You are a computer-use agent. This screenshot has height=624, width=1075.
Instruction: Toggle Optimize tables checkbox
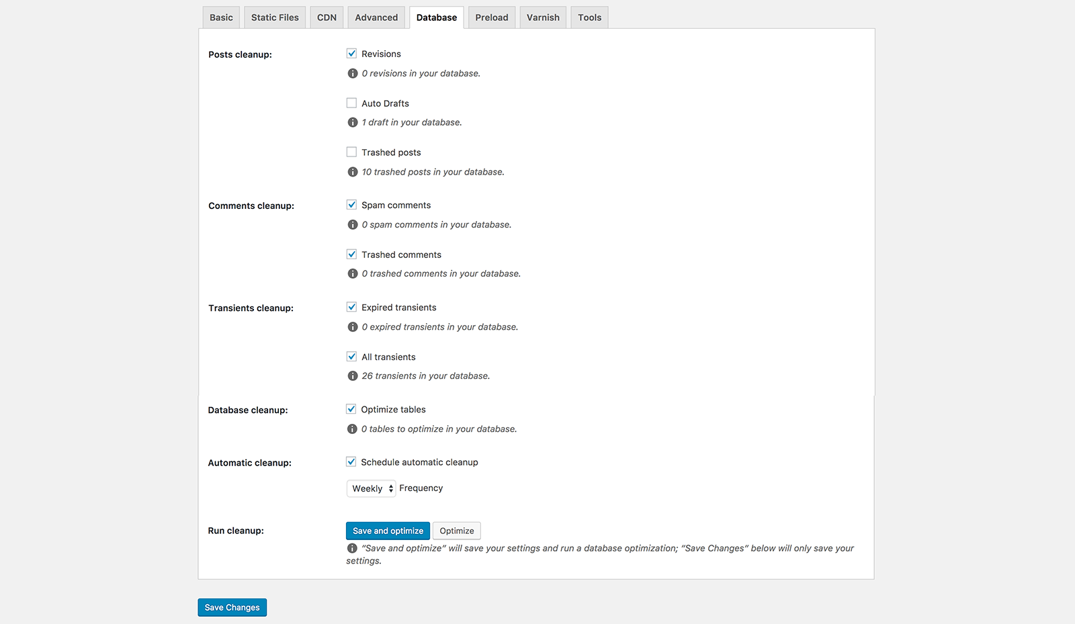click(351, 409)
